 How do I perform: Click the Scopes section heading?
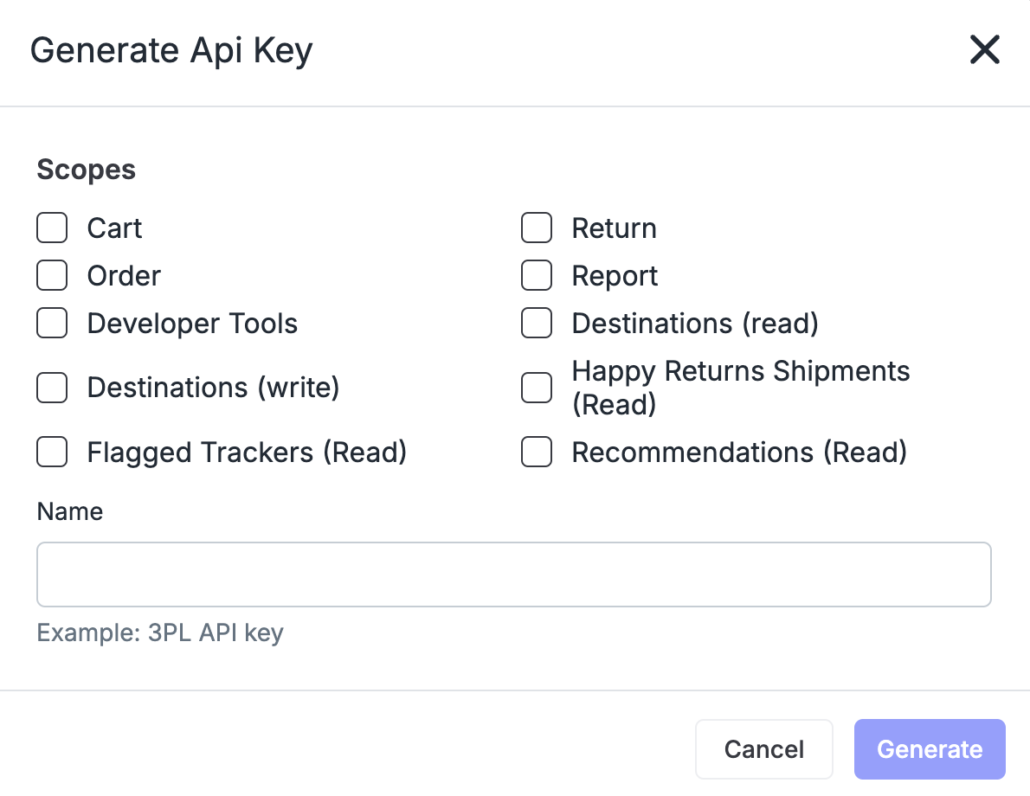(86, 170)
